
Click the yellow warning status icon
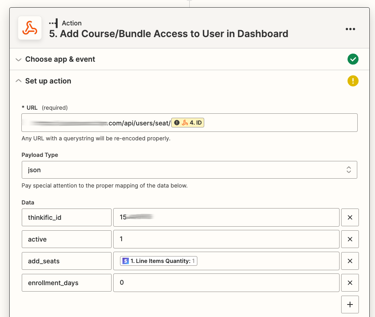click(353, 81)
